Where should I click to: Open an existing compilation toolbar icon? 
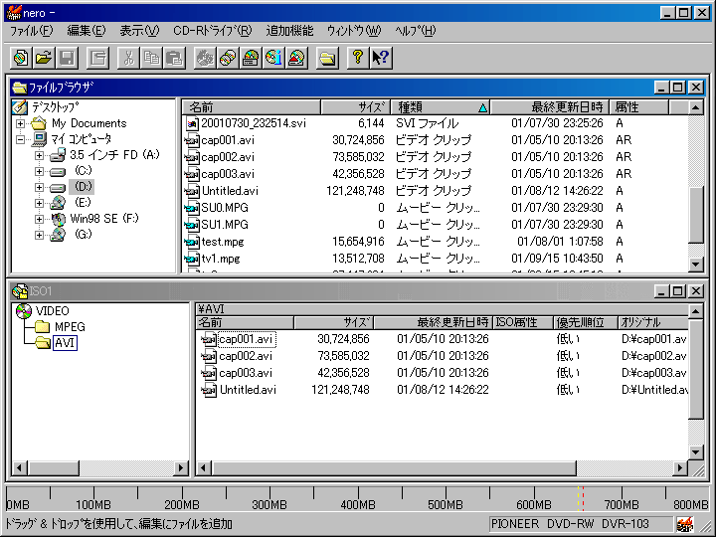click(x=44, y=58)
